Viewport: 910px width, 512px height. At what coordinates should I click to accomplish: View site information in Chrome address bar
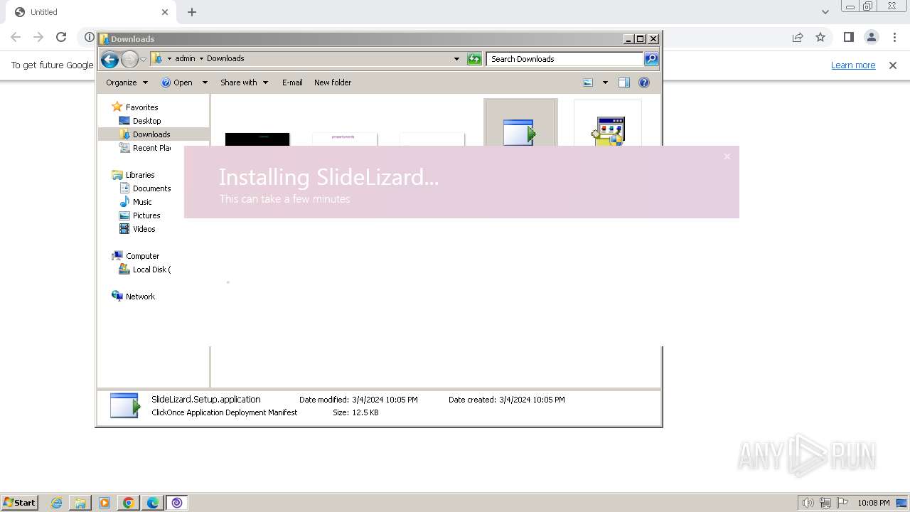(89, 37)
